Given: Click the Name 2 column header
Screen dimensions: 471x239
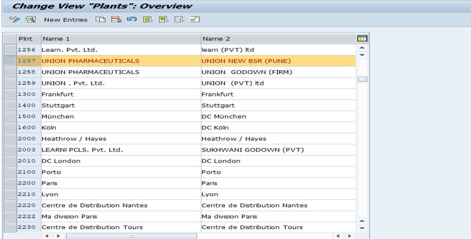Looking at the screenshot, I should pos(277,38).
